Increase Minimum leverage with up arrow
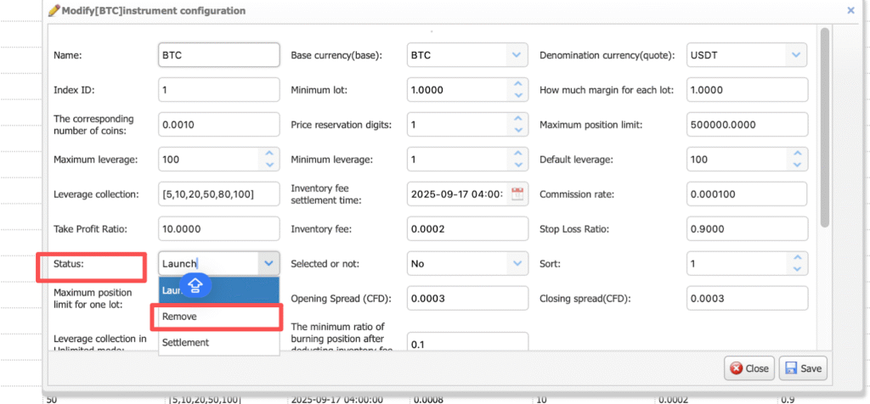This screenshot has height=404, width=870. 517,154
